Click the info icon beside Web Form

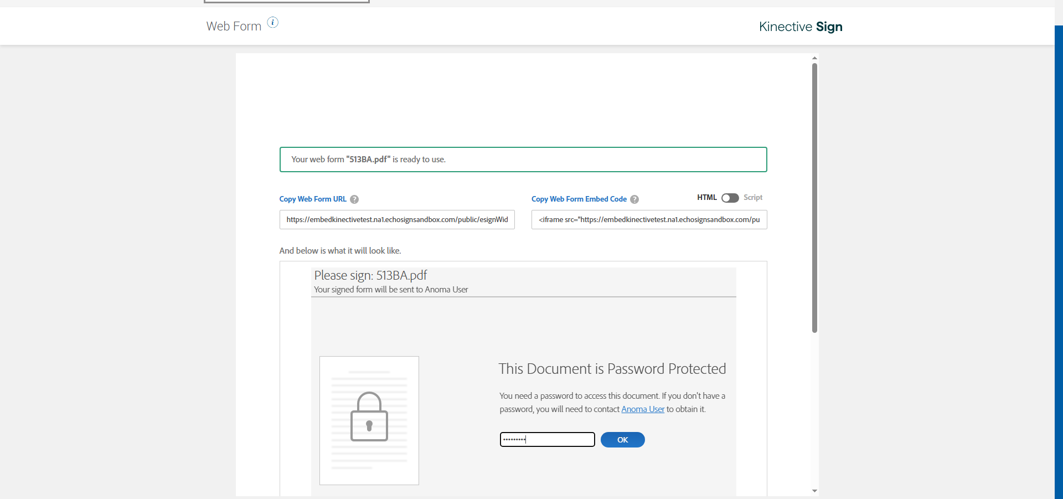pos(273,22)
